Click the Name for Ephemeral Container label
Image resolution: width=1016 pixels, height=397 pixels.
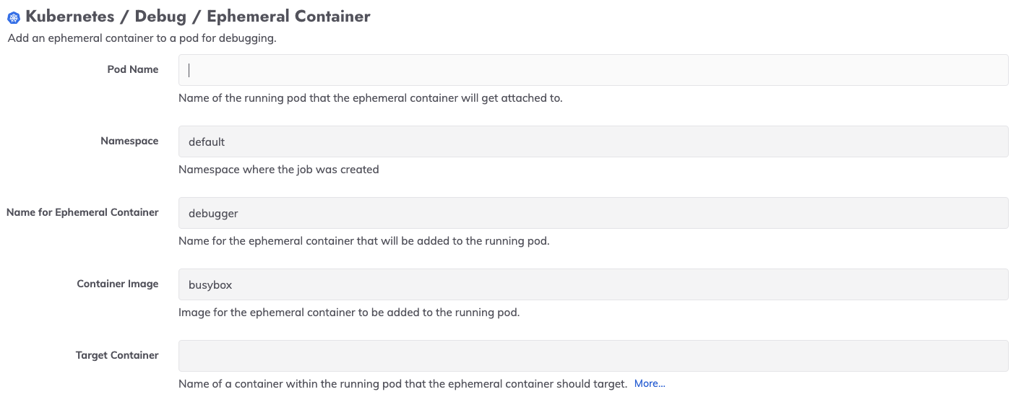tap(82, 212)
